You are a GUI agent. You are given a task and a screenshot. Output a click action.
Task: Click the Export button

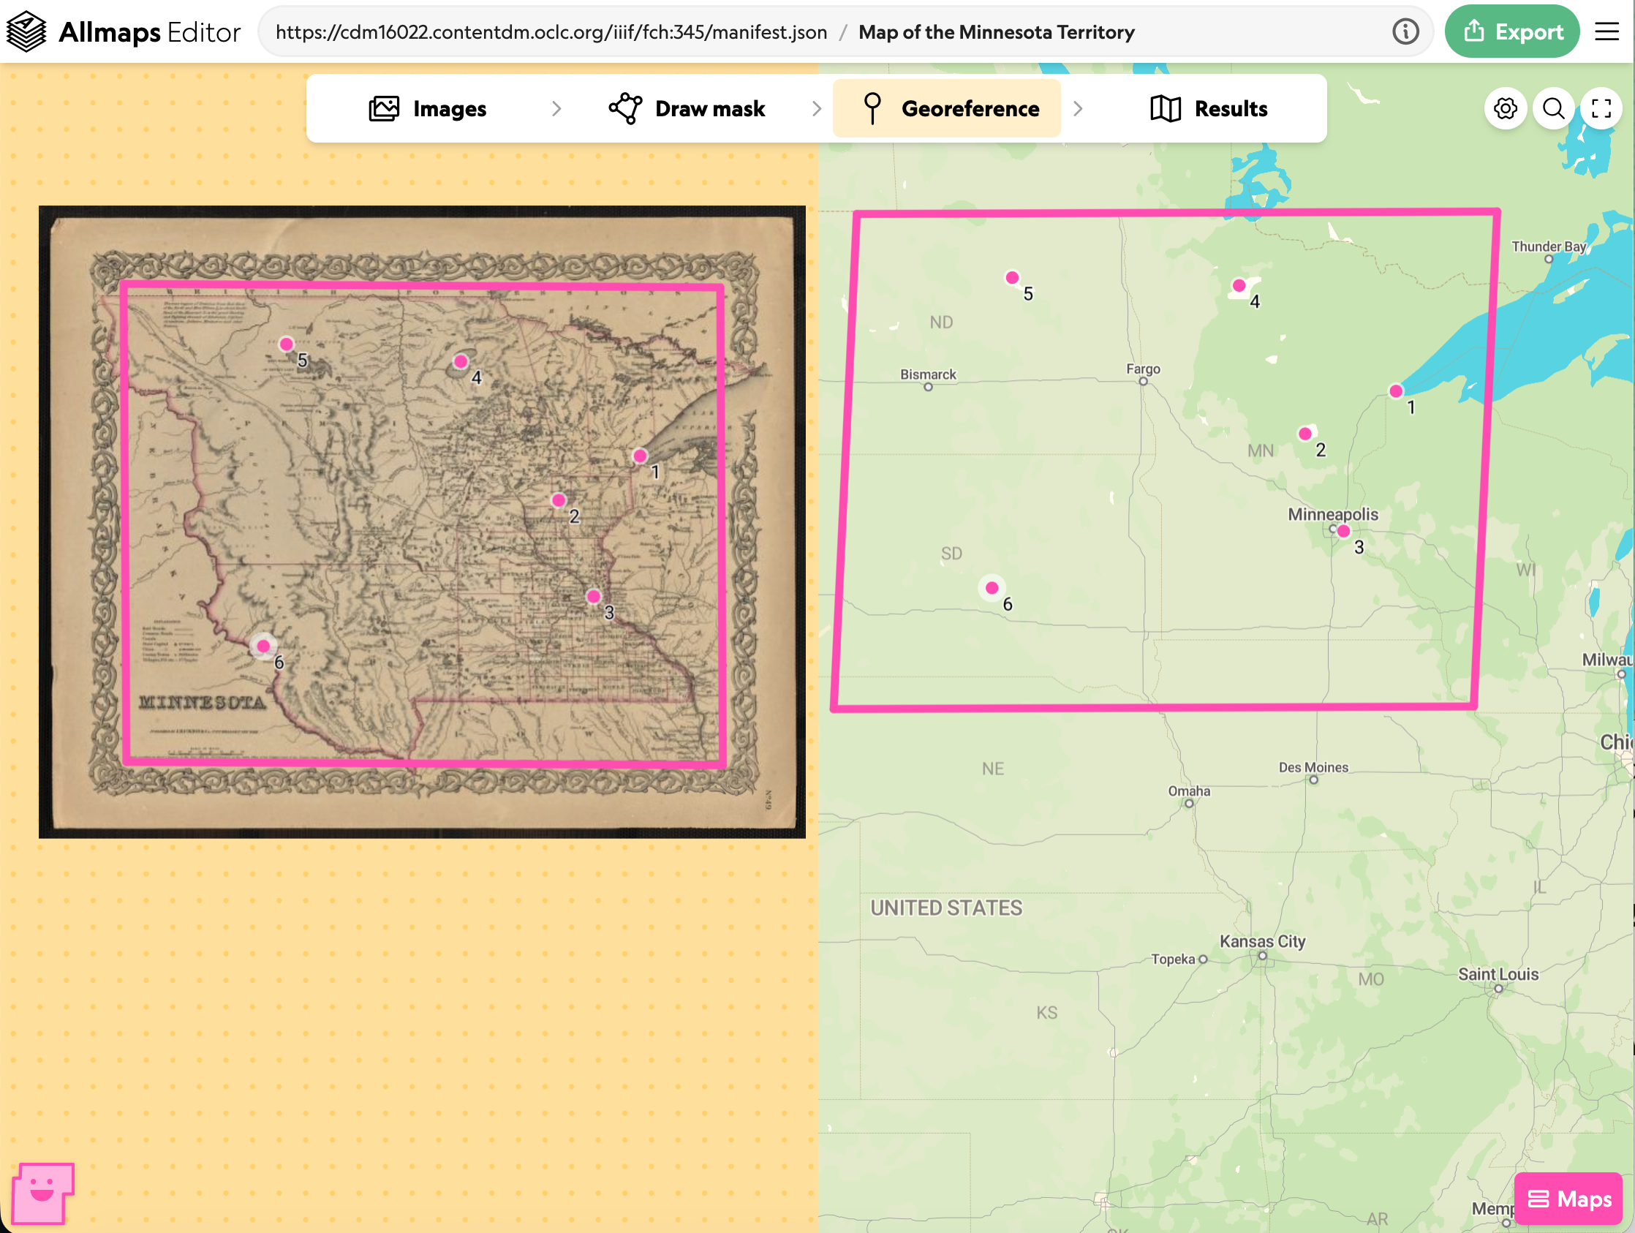pyautogui.click(x=1511, y=31)
